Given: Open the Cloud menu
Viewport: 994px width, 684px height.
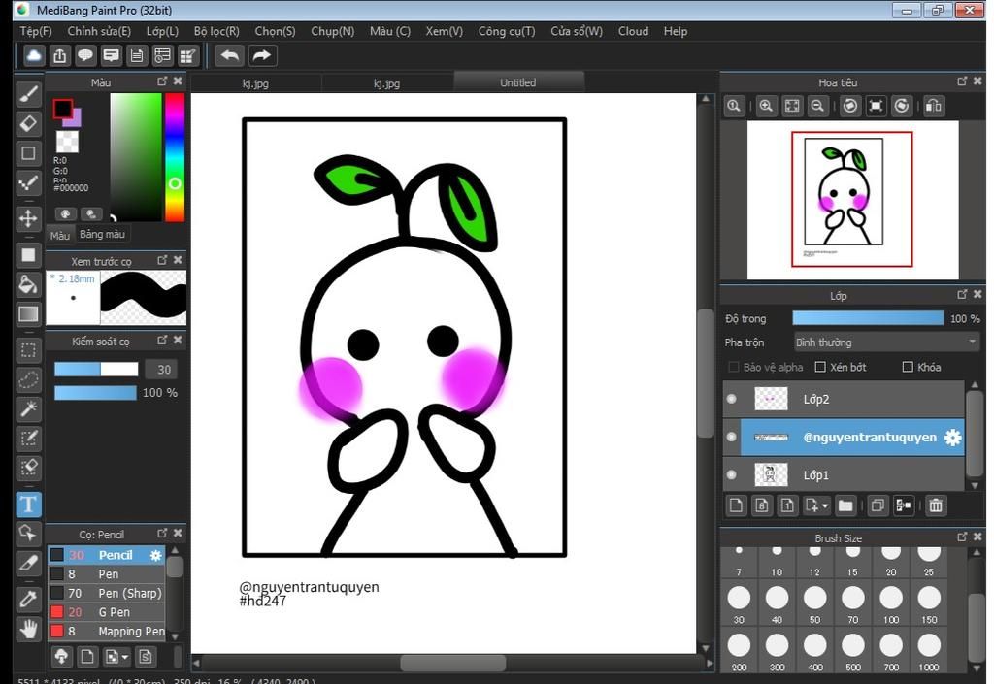Looking at the screenshot, I should click(633, 31).
